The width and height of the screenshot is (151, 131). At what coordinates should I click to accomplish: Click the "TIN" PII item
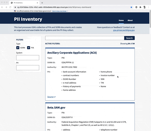click(x=102, y=83)
